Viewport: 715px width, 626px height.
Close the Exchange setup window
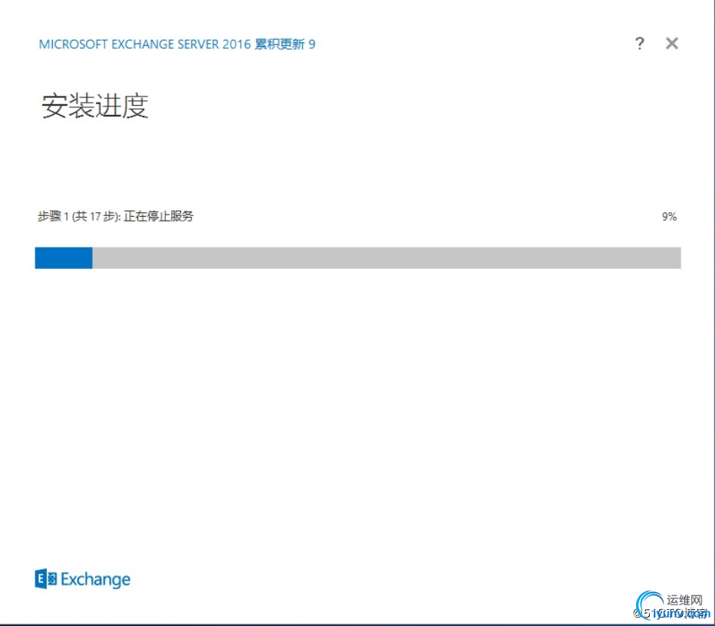click(x=672, y=44)
